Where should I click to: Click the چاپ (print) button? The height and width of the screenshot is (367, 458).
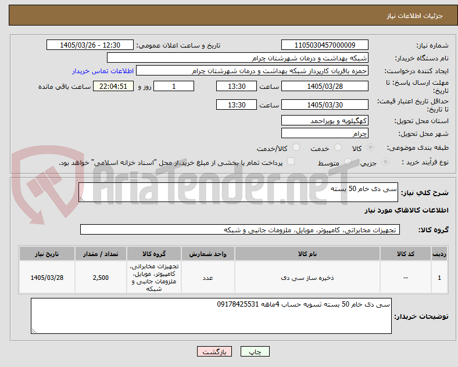(255, 351)
